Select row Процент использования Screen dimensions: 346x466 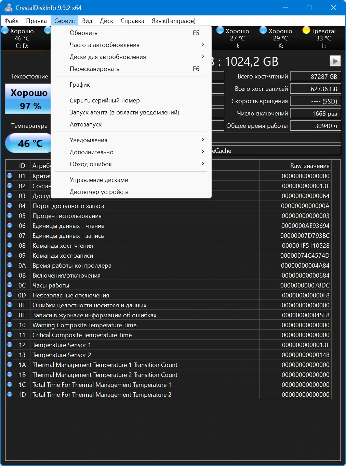click(169, 216)
